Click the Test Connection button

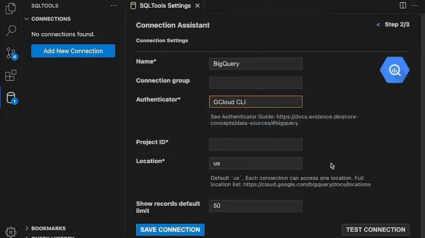click(375, 230)
